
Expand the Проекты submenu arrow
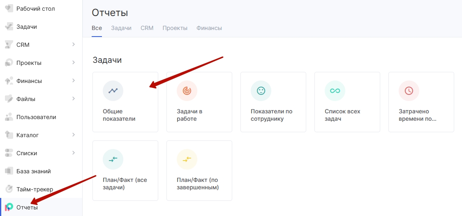pyautogui.click(x=73, y=62)
